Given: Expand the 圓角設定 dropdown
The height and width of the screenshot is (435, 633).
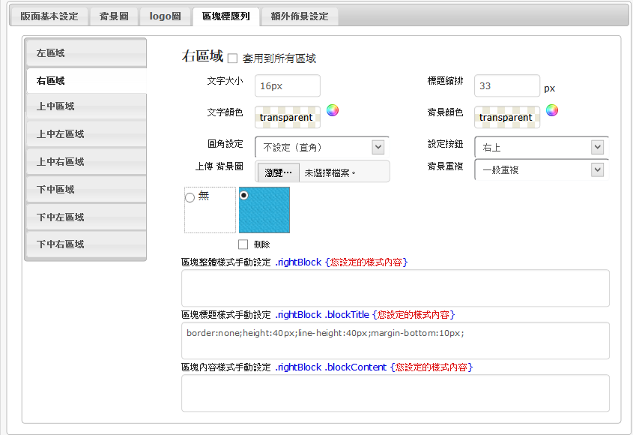Looking at the screenshot, I should click(321, 147).
